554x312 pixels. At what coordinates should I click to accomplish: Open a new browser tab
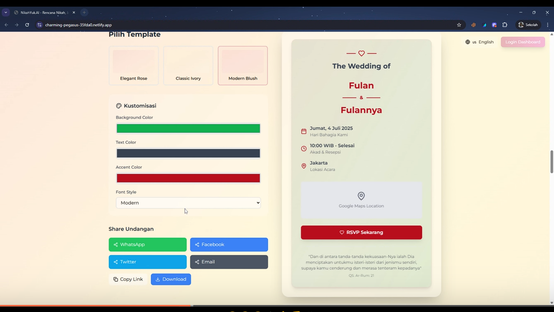(x=84, y=12)
